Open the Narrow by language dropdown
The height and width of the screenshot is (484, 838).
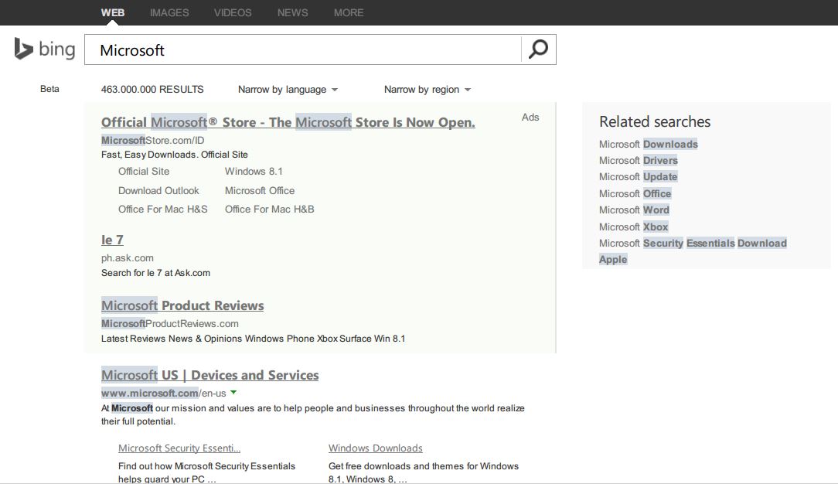[287, 89]
